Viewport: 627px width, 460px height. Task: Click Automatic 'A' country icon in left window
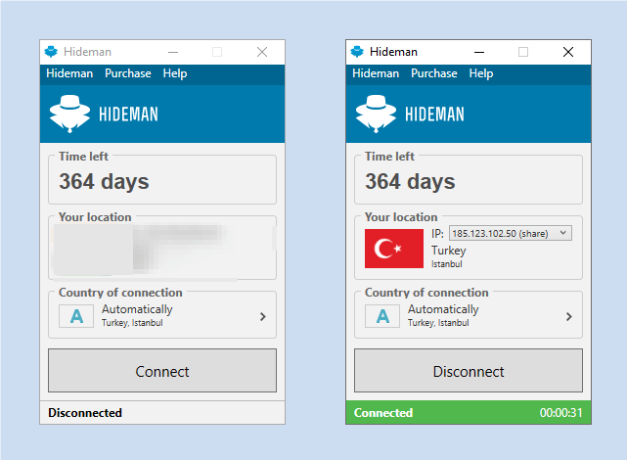click(76, 316)
